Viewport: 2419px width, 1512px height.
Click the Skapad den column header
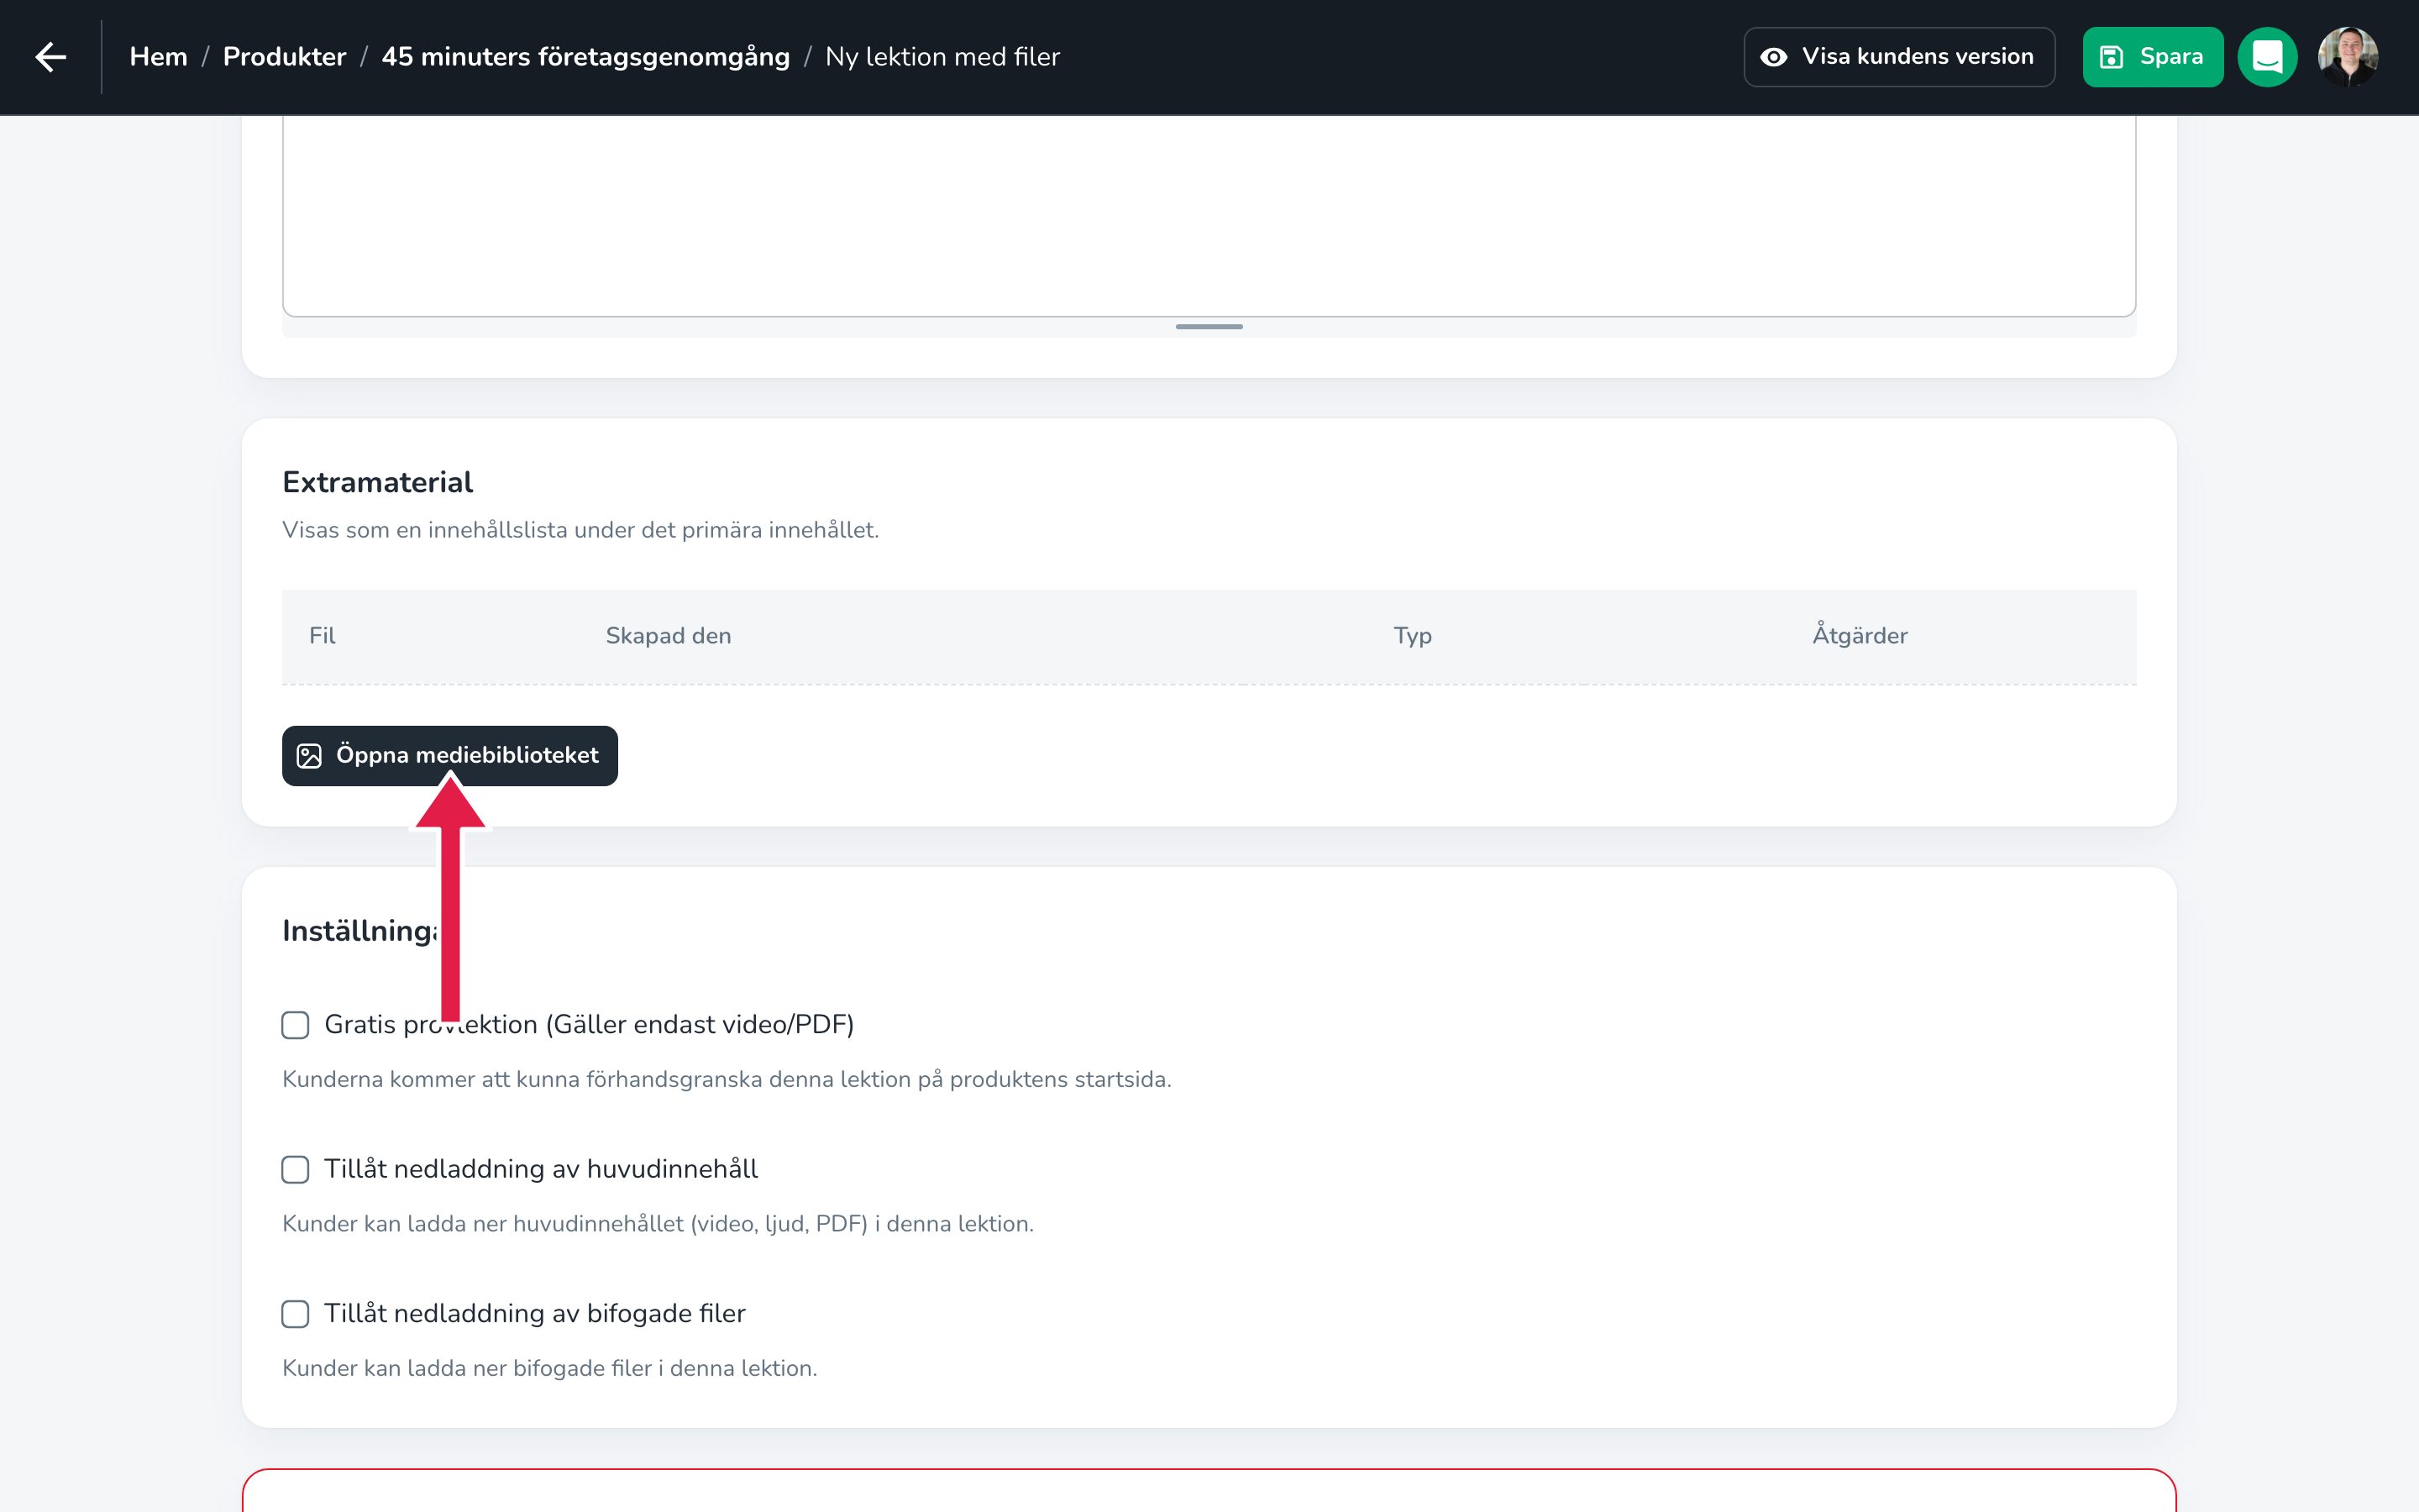click(x=668, y=636)
